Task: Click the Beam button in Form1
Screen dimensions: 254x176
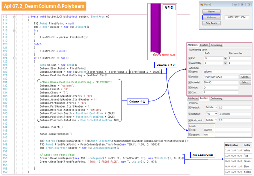Action: tap(211, 11)
